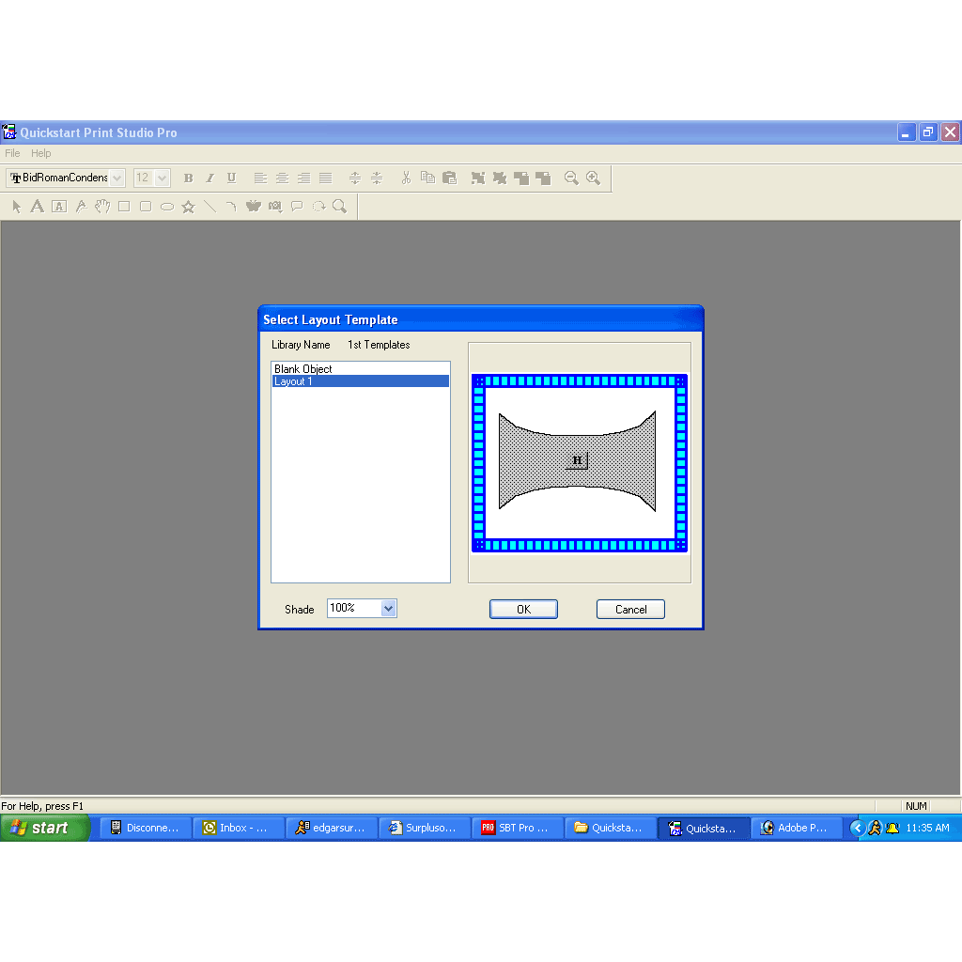962x962 pixels.
Task: Choose the ellipse drawing tool
Action: point(166,206)
